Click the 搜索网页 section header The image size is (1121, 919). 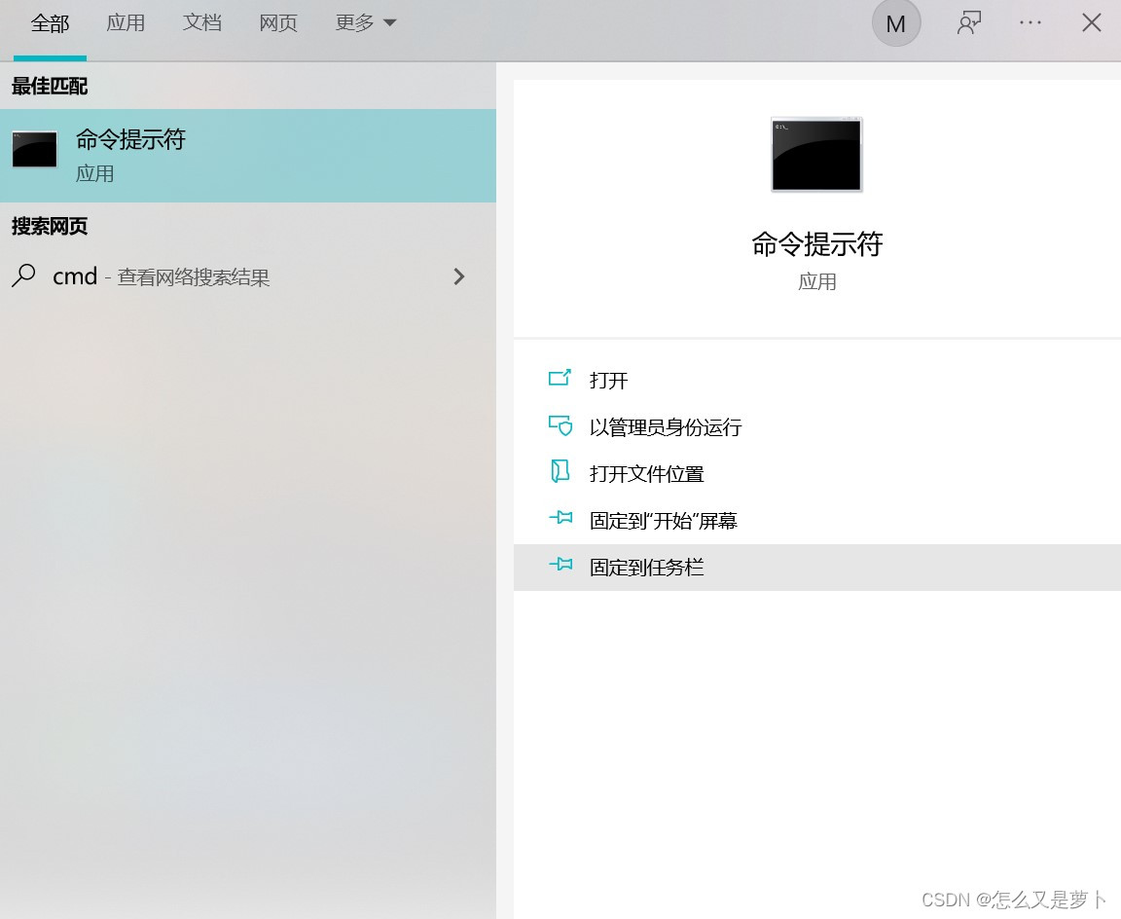[50, 227]
